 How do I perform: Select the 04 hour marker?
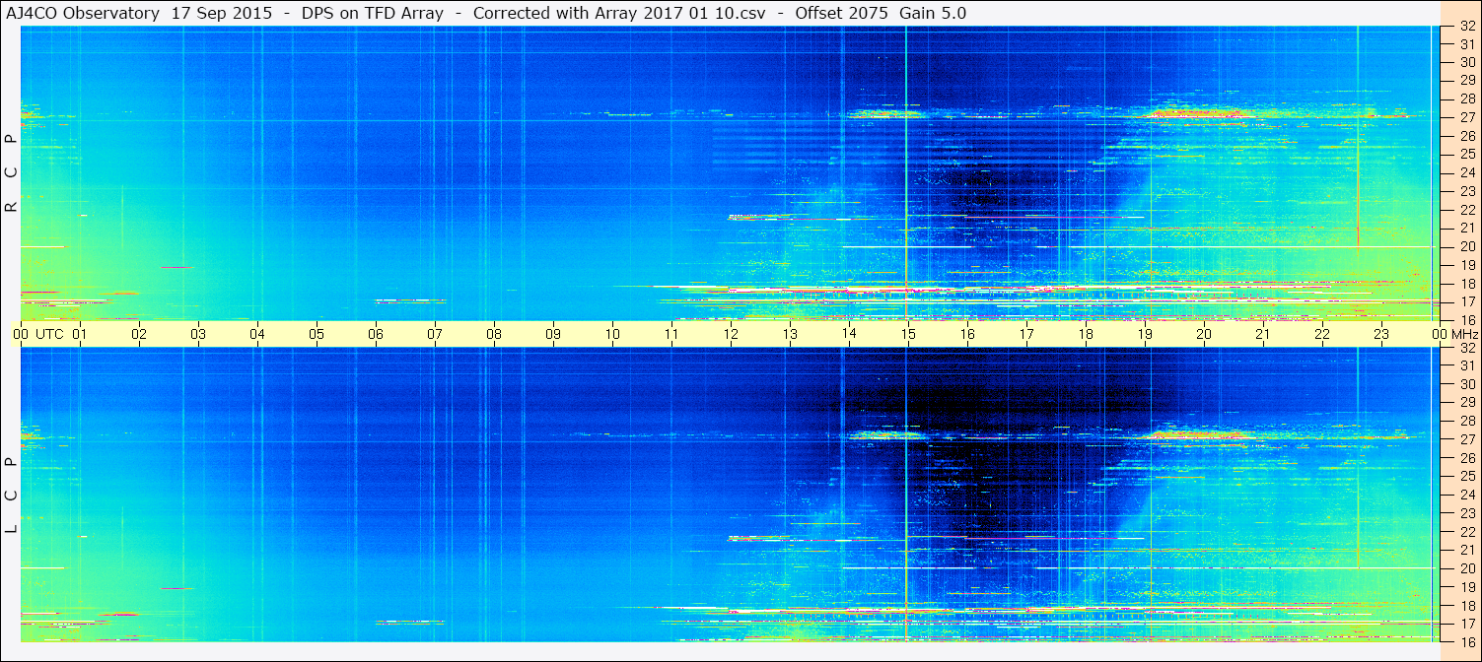point(257,334)
